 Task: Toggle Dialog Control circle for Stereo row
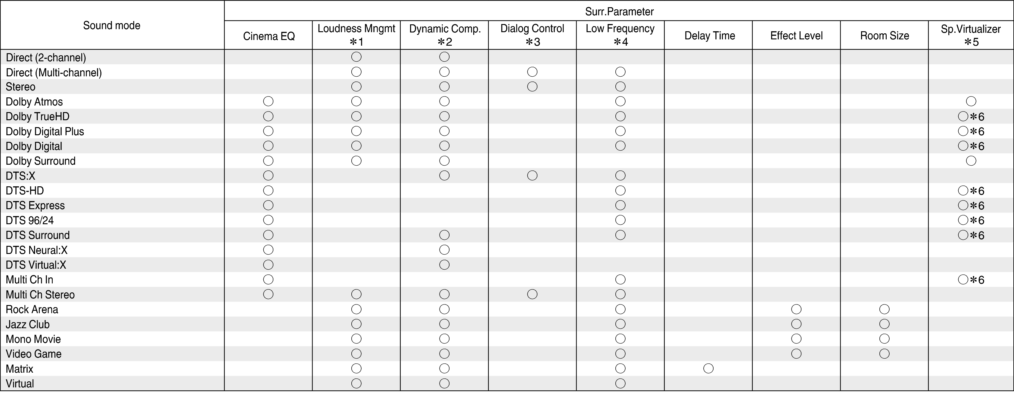(x=532, y=87)
